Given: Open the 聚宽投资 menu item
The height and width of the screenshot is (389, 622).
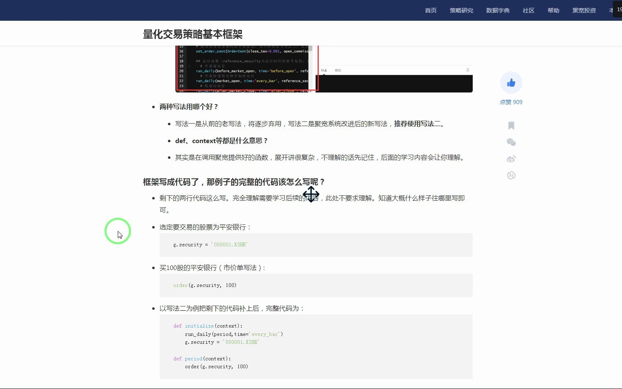Looking at the screenshot, I should point(584,10).
